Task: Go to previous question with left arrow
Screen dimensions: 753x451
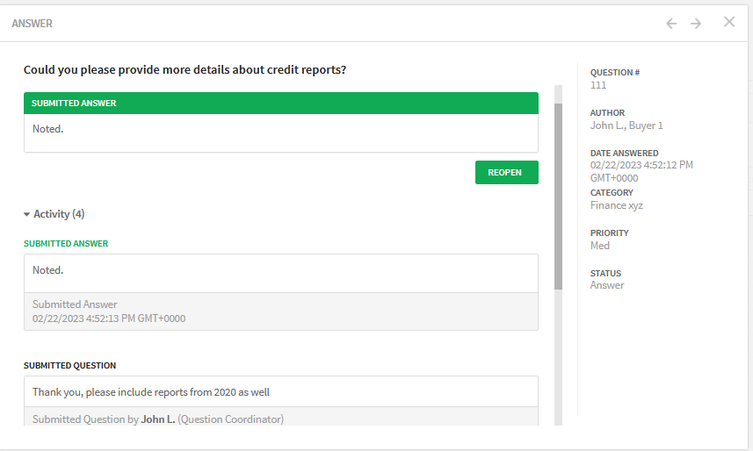Action: (x=671, y=24)
